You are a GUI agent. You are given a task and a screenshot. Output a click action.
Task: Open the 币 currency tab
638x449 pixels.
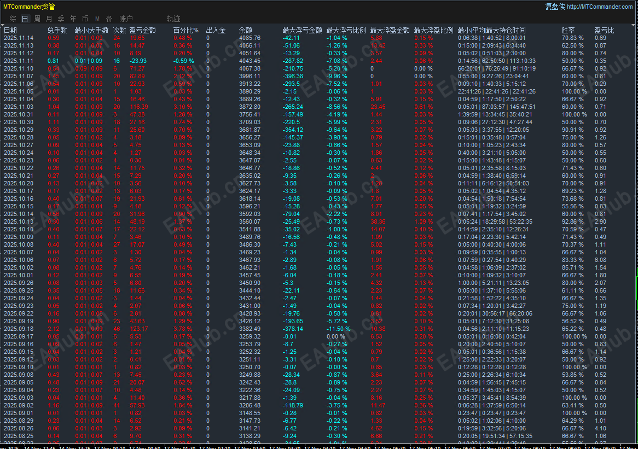(x=85, y=19)
